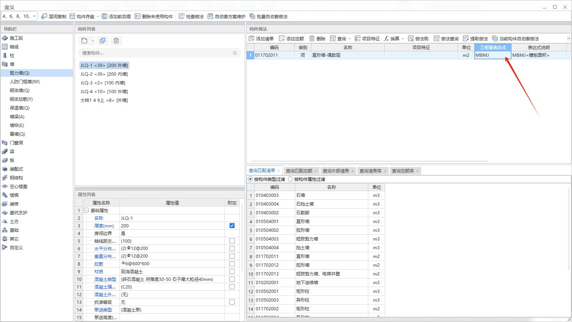This screenshot has width=572, height=322.
Task: Switch to 查询匹配定额 tab
Action: pos(299,171)
